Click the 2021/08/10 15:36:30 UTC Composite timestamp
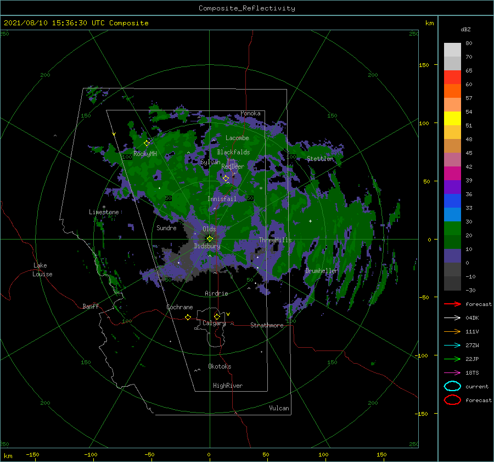 pyautogui.click(x=76, y=23)
